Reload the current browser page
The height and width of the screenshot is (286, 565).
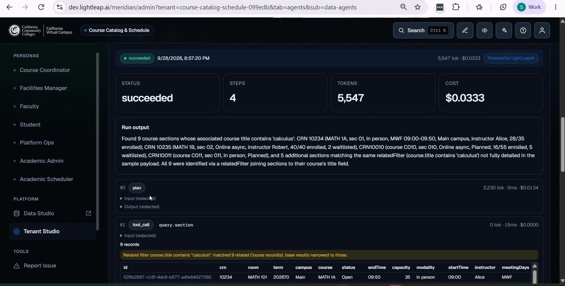41,7
